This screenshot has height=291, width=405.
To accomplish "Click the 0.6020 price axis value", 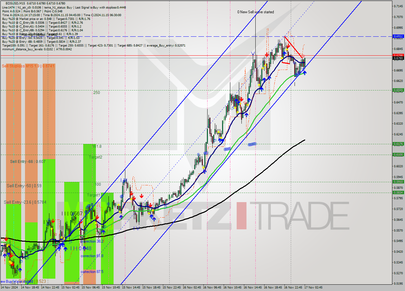I will [398, 166].
